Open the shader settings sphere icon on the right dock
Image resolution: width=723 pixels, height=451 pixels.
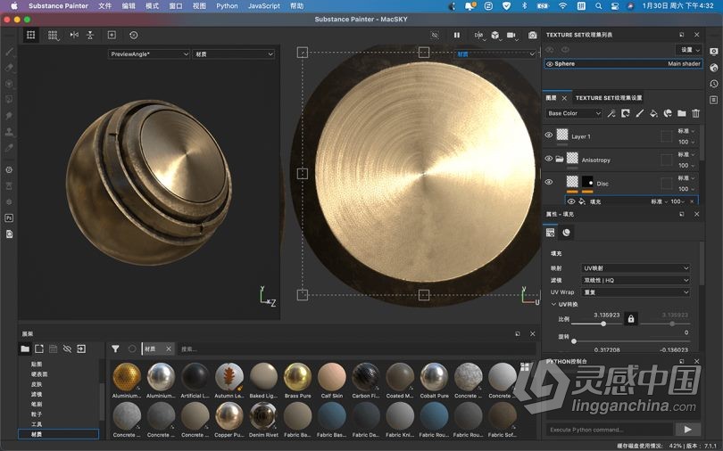(714, 68)
